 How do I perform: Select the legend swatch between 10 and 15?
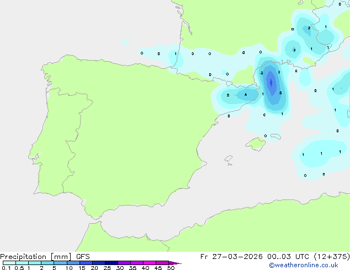click(73, 263)
